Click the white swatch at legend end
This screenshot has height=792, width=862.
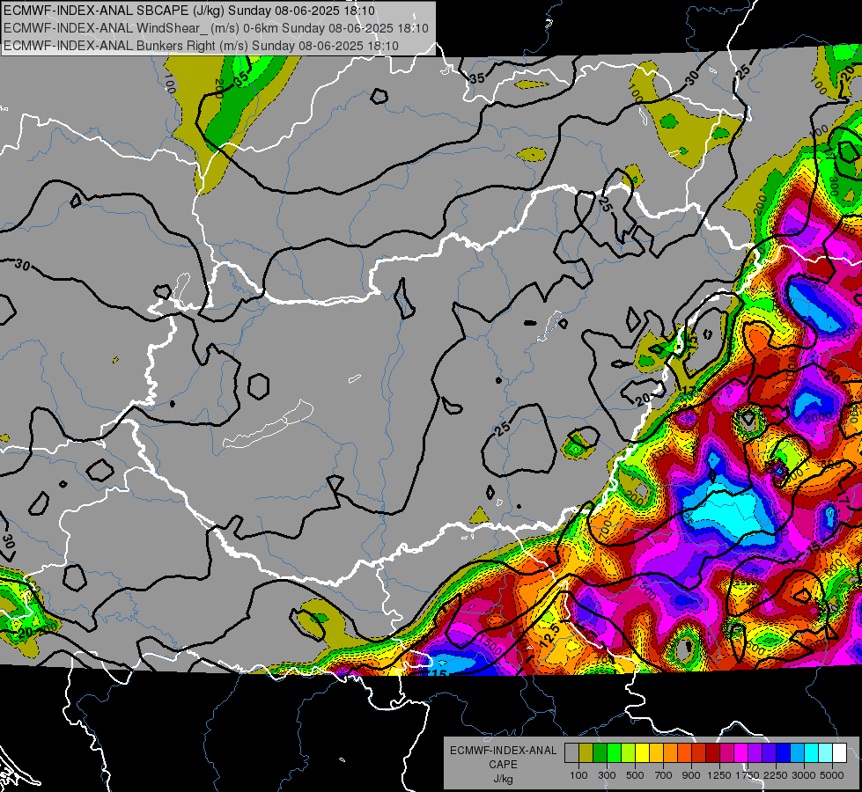tap(840, 753)
